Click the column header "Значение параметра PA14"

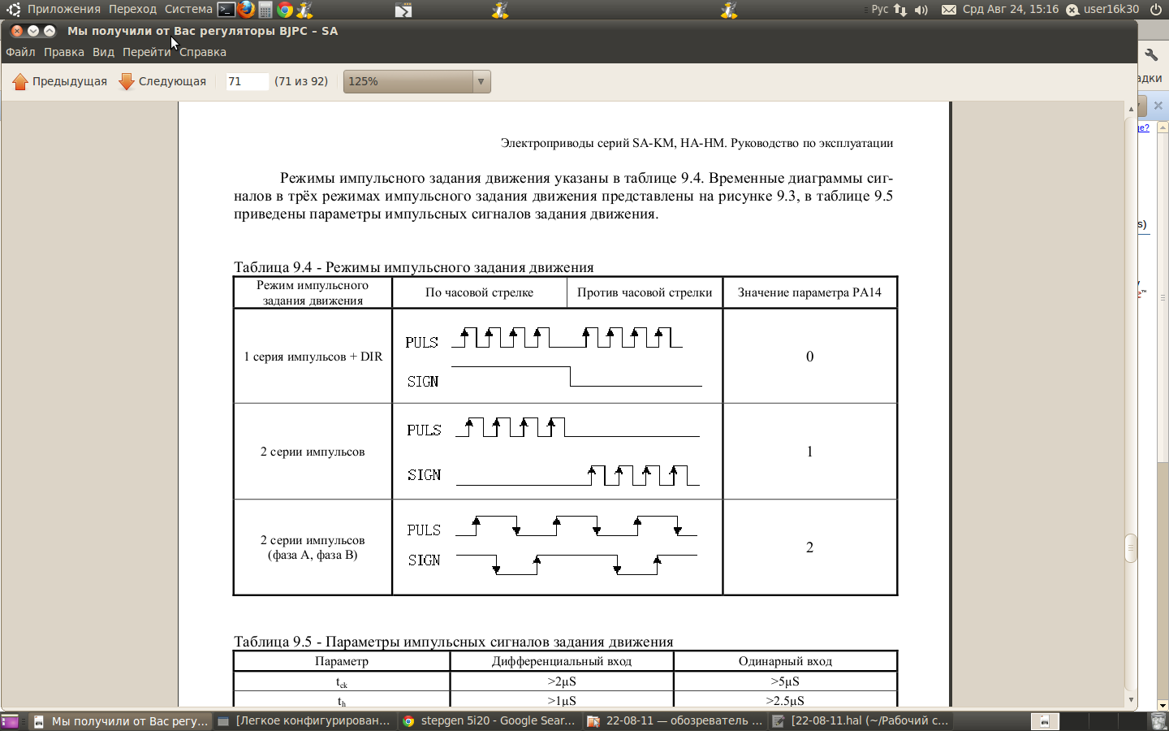[809, 292]
